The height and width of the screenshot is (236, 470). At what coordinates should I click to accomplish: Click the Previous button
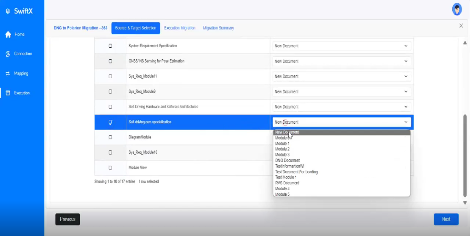(x=67, y=219)
